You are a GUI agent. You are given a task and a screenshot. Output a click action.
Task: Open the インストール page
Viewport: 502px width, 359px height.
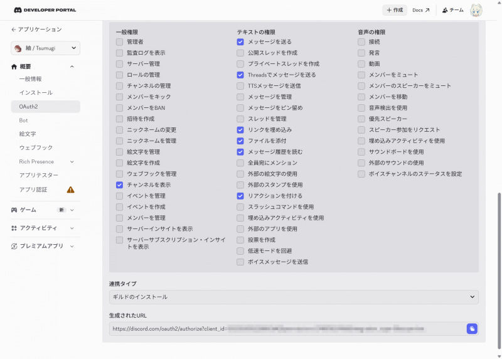[36, 92]
